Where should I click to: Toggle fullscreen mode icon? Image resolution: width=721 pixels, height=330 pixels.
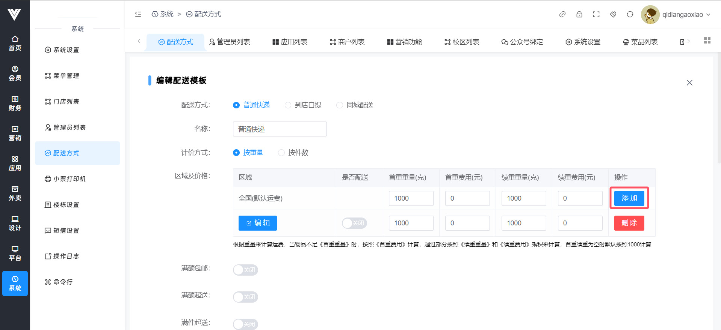coord(596,14)
